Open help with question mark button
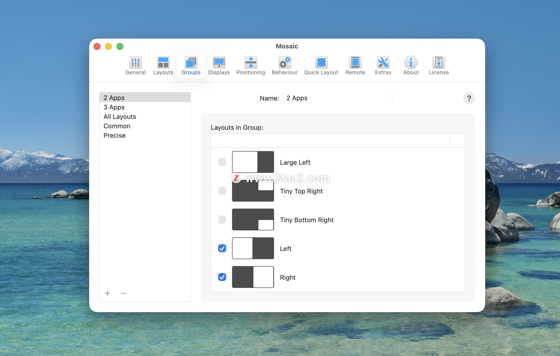The height and width of the screenshot is (356, 560). (469, 98)
